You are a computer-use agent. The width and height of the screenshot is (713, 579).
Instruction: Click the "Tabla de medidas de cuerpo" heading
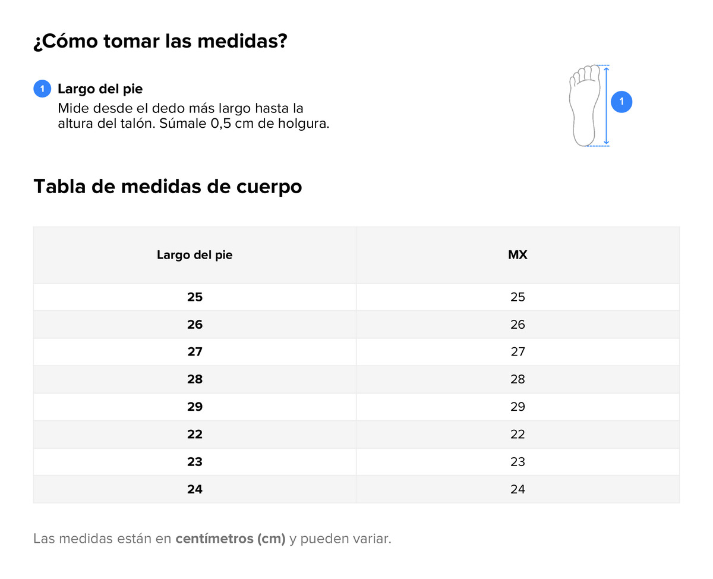point(168,186)
